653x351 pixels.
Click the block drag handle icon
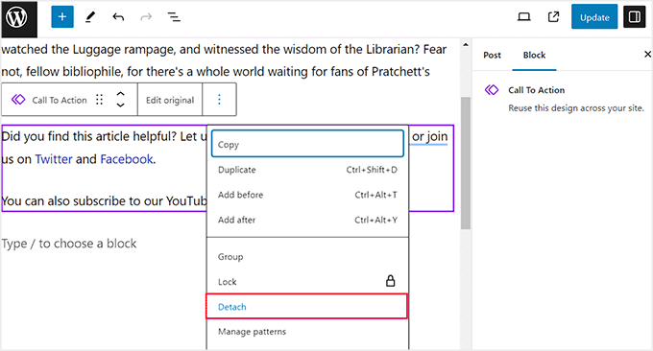click(99, 100)
